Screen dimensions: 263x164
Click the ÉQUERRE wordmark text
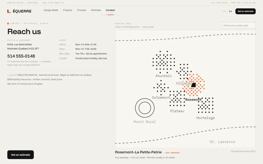(22, 11)
